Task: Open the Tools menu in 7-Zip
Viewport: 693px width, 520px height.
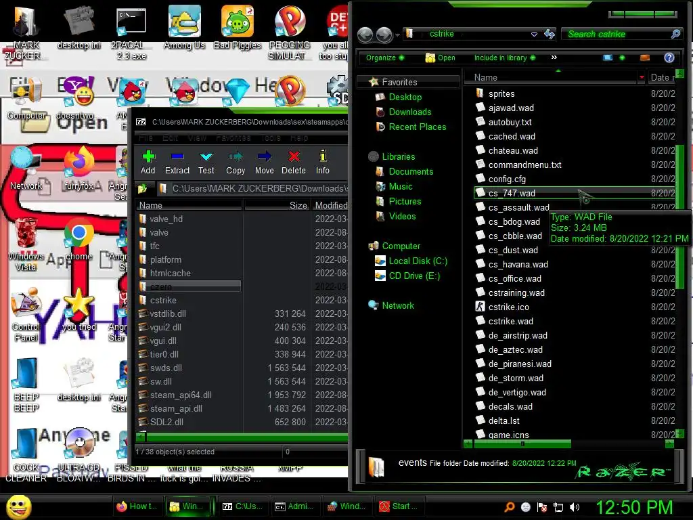Action: [271, 138]
